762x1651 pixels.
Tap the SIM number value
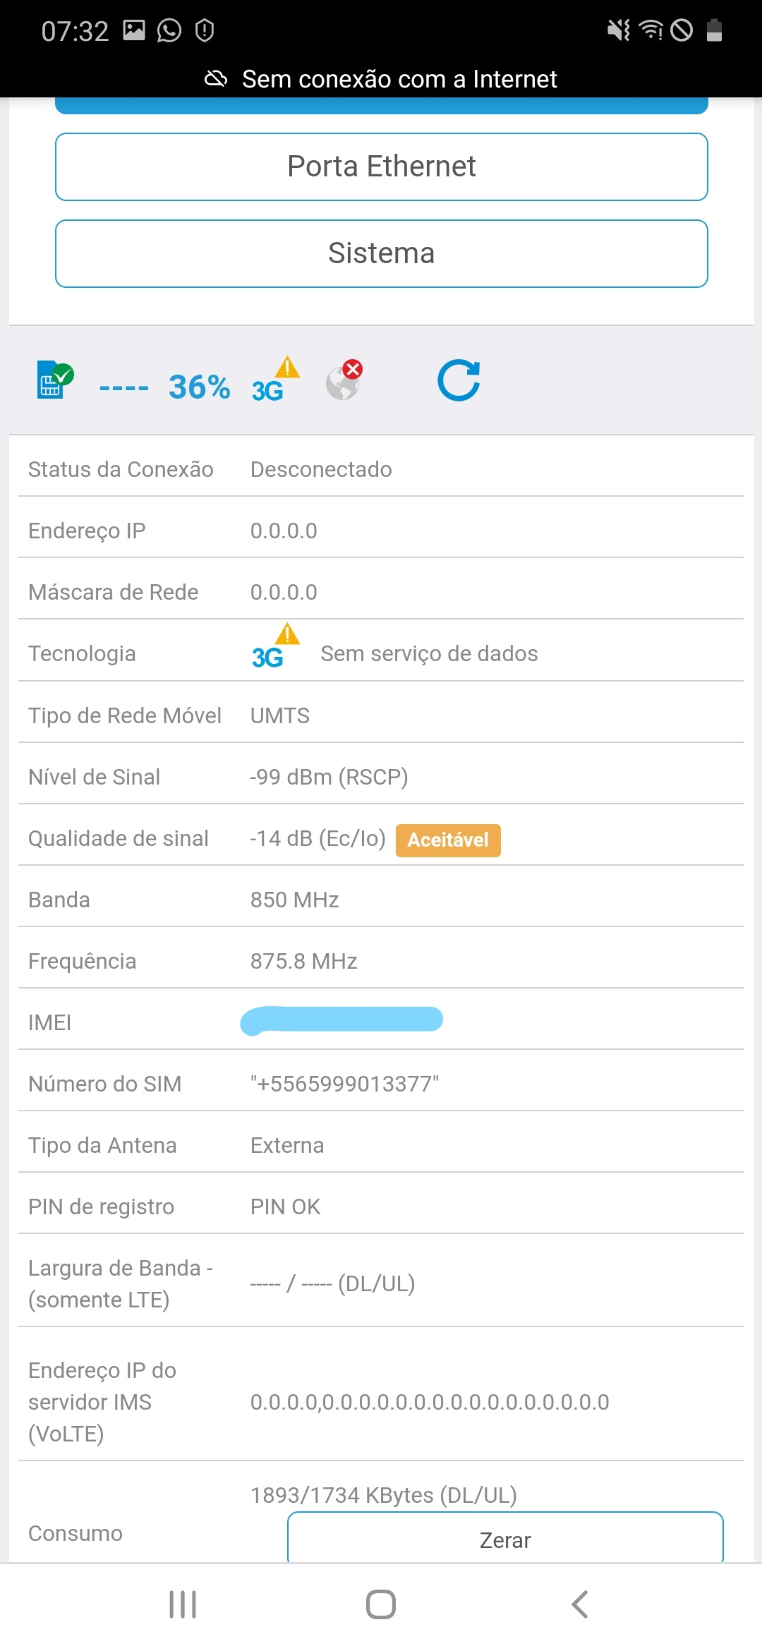[x=344, y=1084]
